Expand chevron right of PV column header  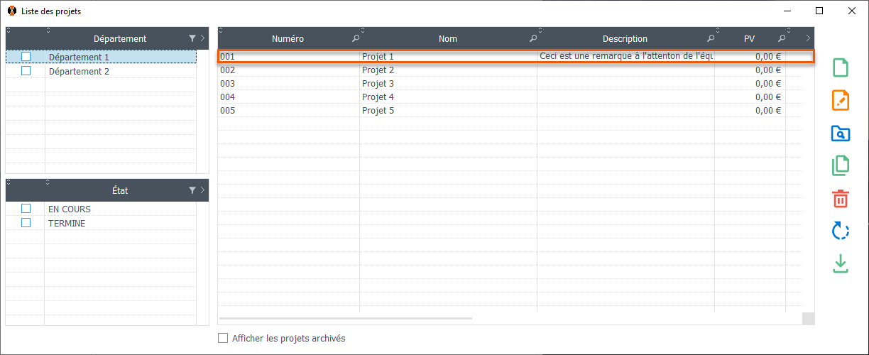click(808, 39)
